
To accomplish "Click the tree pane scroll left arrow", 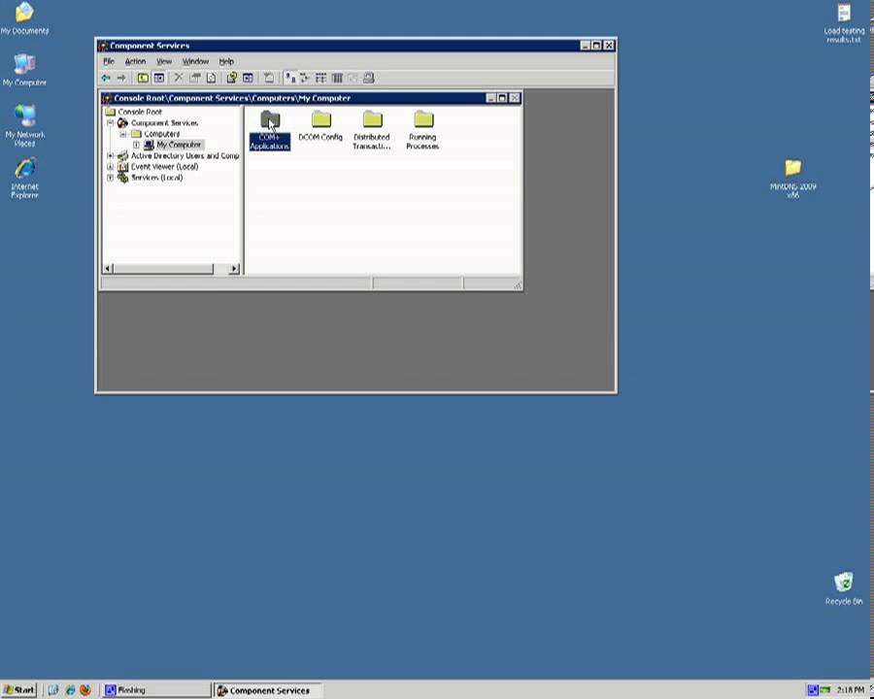I will (x=108, y=269).
